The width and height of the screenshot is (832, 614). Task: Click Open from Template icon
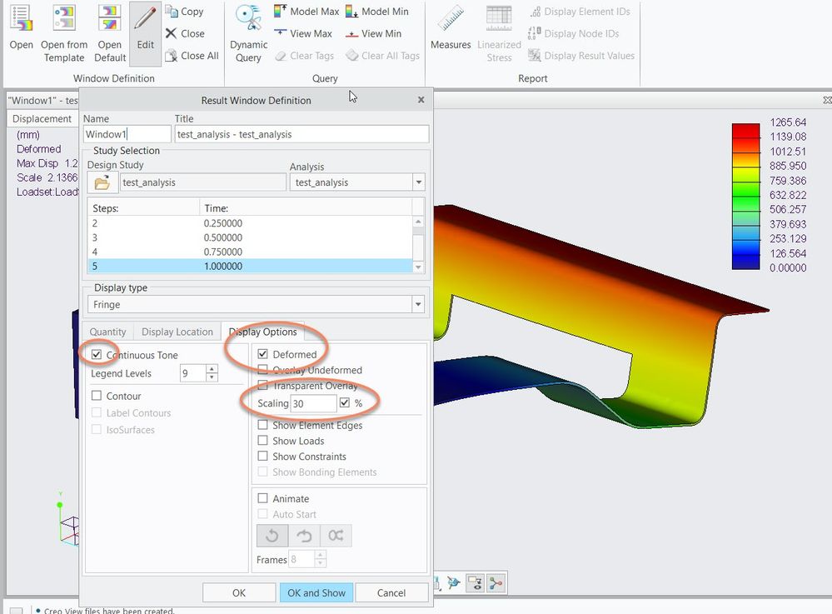tap(64, 18)
